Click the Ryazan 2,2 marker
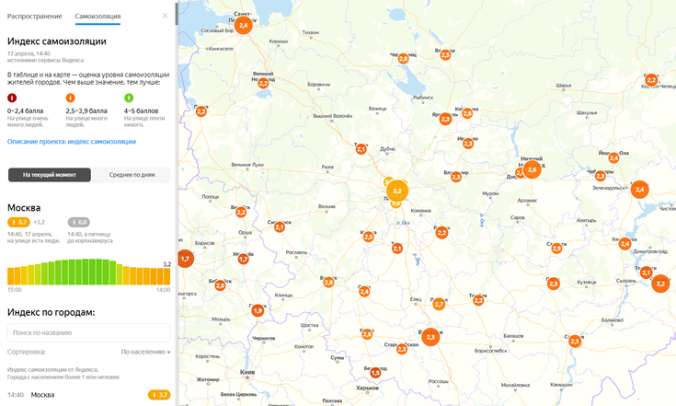 pyautogui.click(x=441, y=233)
